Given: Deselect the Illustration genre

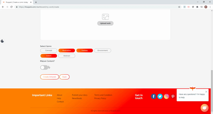Looking at the screenshot, I should [x=67, y=50].
